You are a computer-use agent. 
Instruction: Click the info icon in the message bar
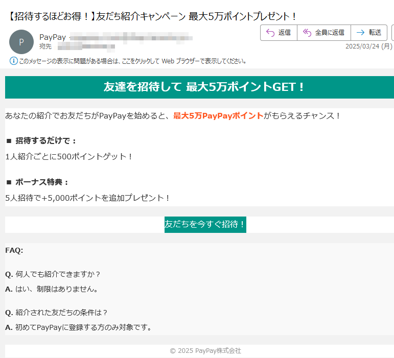pyautogui.click(x=14, y=61)
